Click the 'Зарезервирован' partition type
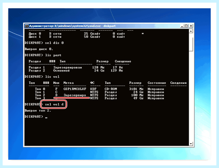The image size is (219, 168). click(68, 67)
